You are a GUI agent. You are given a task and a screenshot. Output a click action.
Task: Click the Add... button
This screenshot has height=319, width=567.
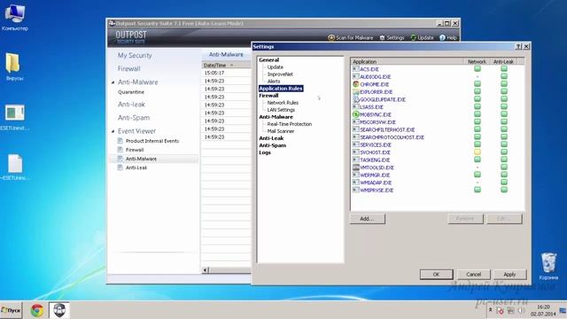(x=368, y=219)
